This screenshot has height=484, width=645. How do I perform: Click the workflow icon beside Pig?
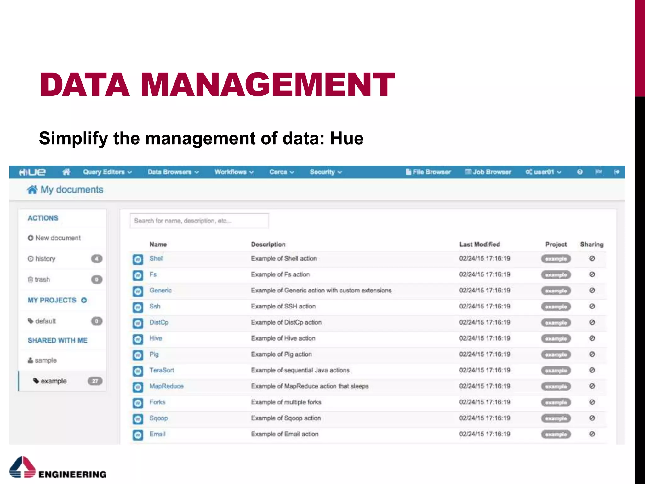[x=138, y=355]
